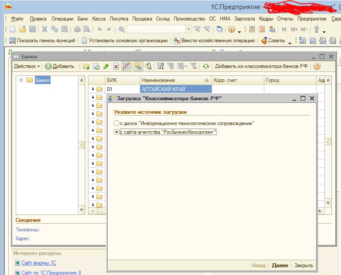Click the Save diskette icon in main toolbar
Viewport: 341px width, 275px height.
point(32,29)
